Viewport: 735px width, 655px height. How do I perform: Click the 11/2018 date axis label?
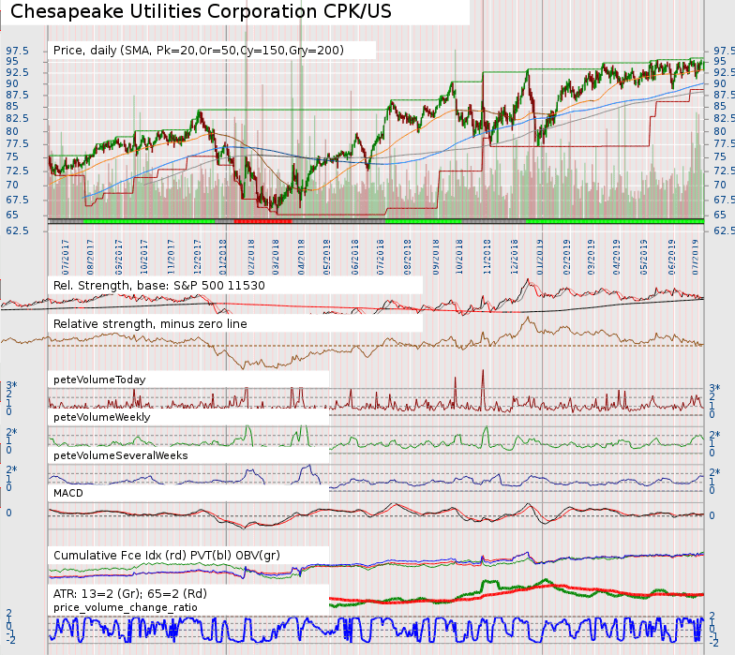pos(487,257)
